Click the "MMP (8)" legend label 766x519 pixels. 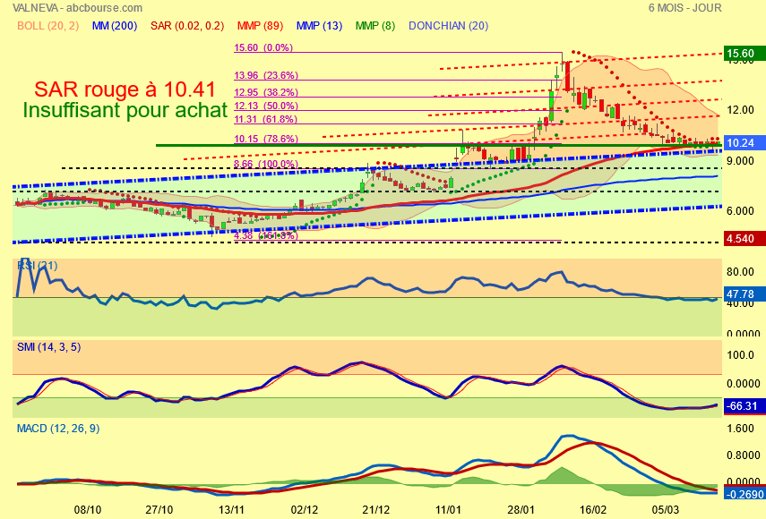point(375,26)
